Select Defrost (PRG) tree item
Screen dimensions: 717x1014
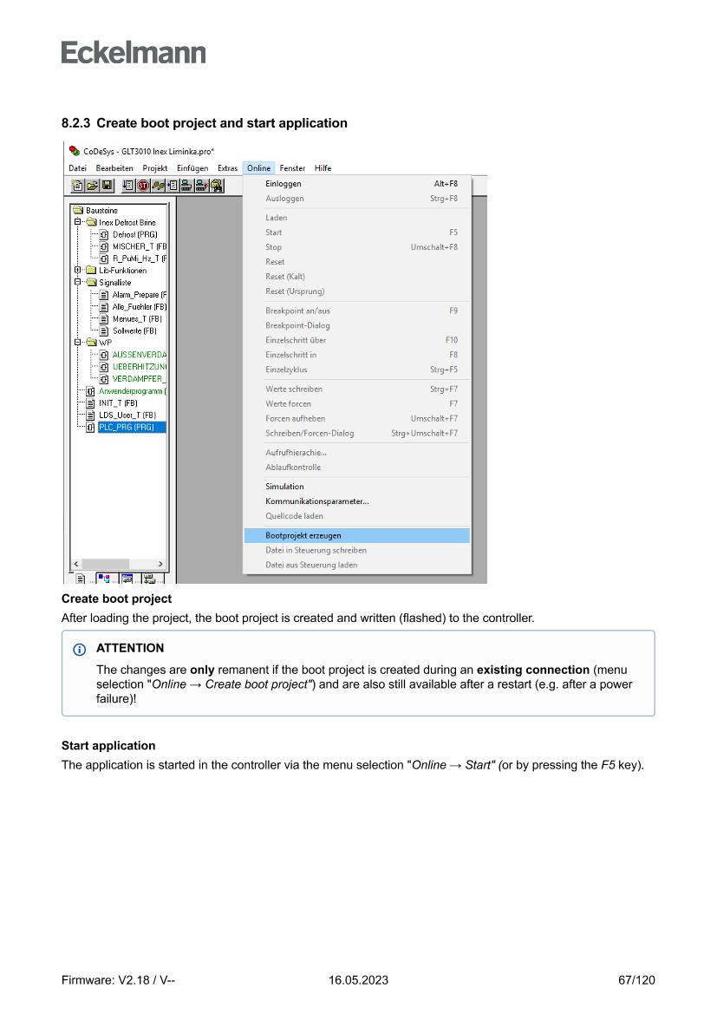tap(134, 234)
